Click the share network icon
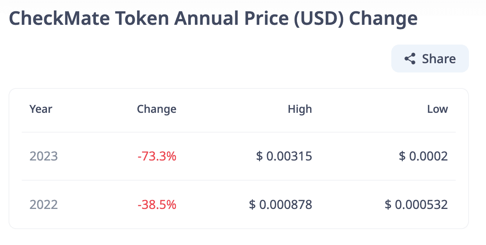This screenshot has width=486, height=245. tap(410, 59)
